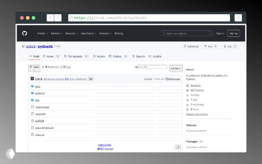Viewport: 262px width, 164px height.
Task: Click the browser forward arrow button
Action: (58, 18)
